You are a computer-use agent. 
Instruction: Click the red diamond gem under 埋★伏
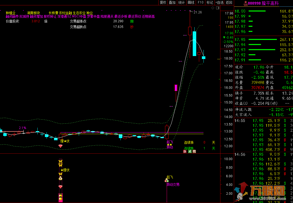[x=60, y=146]
